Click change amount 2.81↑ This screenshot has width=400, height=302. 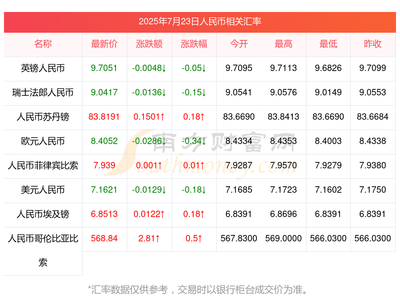click(149, 239)
